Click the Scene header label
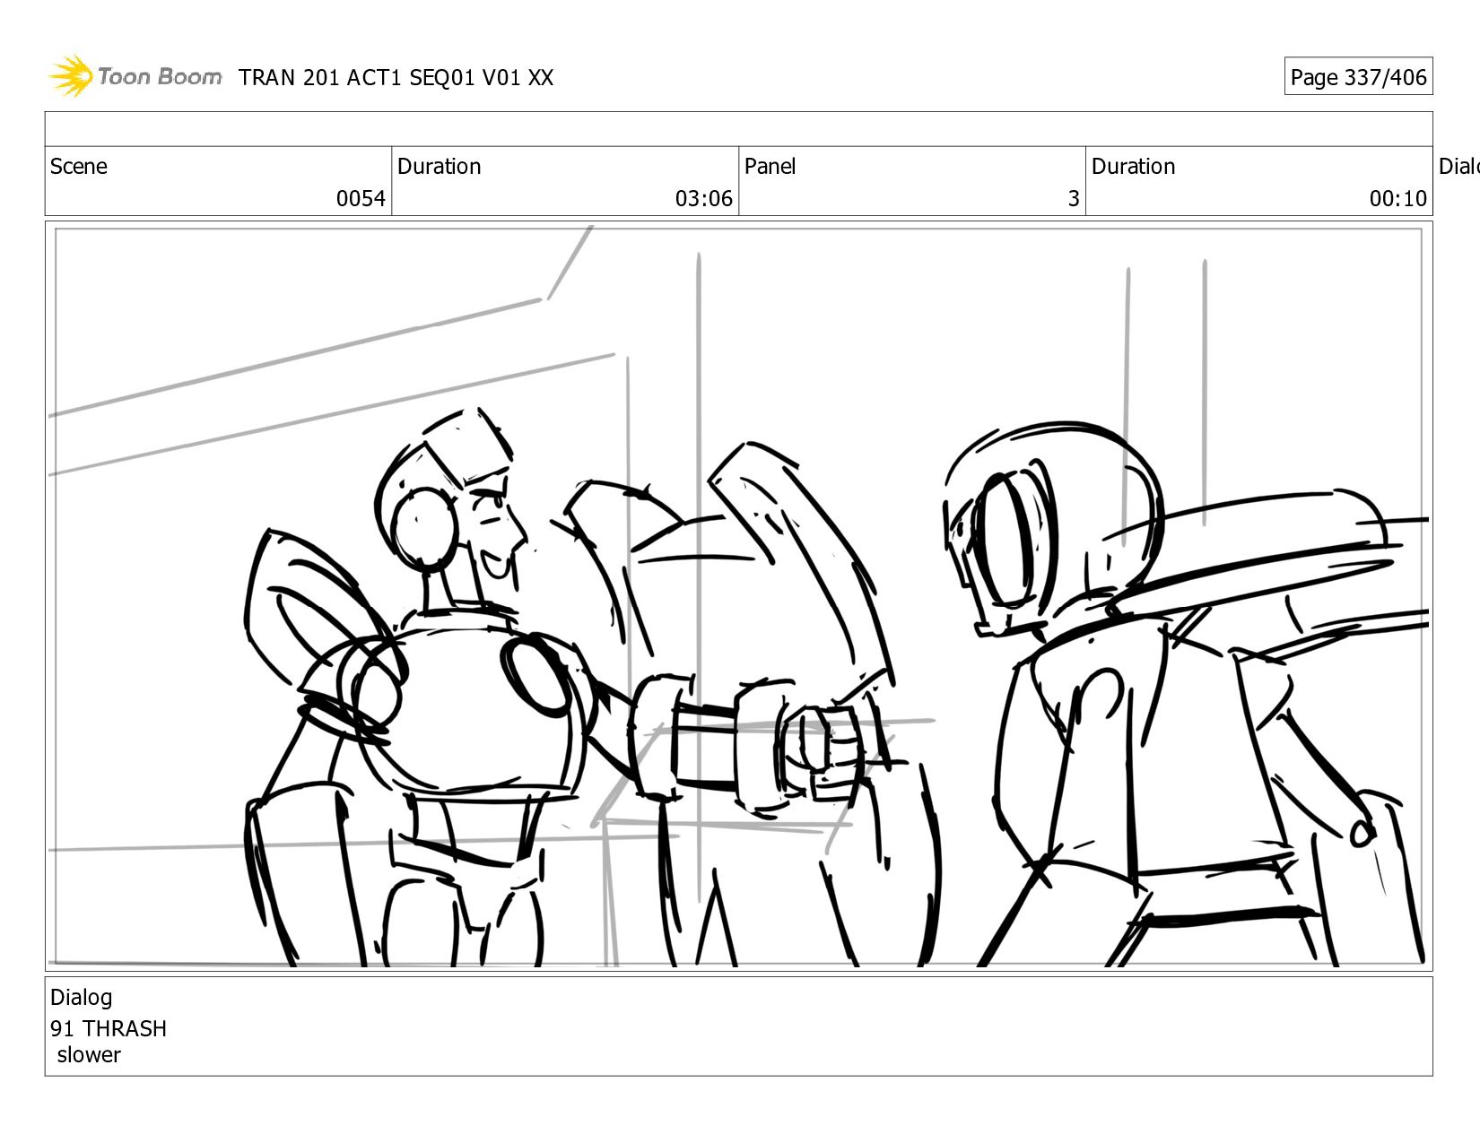 tap(79, 167)
